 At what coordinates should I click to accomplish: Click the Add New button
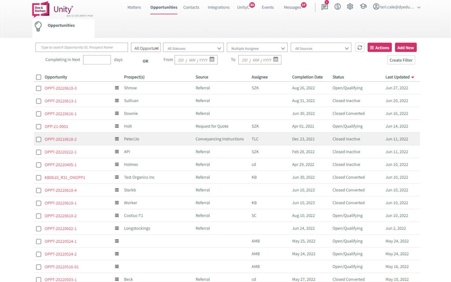point(405,47)
